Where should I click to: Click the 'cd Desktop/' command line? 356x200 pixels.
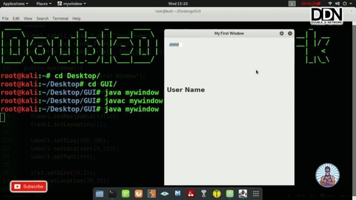pos(51,76)
